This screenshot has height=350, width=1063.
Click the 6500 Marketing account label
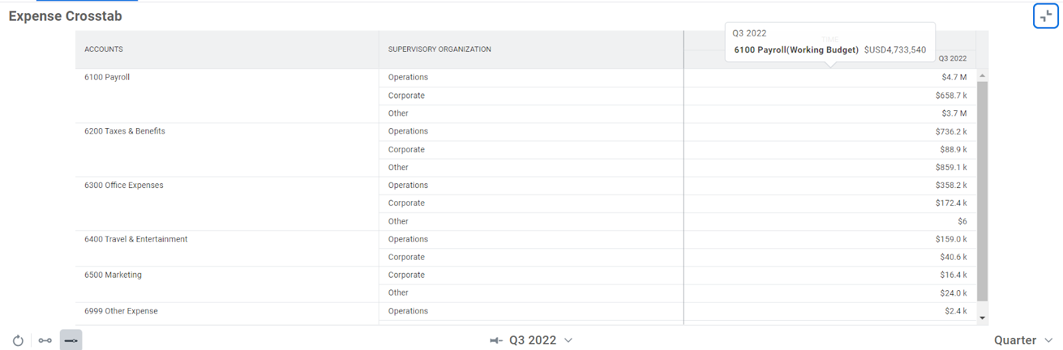pyautogui.click(x=113, y=275)
